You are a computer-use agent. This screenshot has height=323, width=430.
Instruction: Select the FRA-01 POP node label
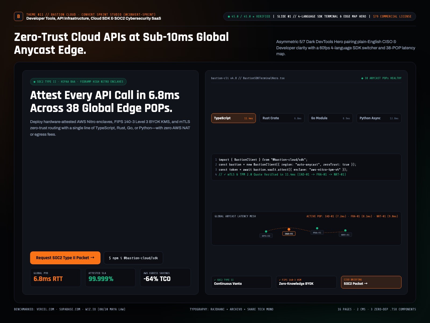317,233
